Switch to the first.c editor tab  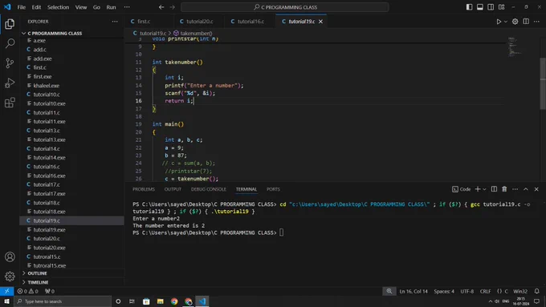click(144, 22)
